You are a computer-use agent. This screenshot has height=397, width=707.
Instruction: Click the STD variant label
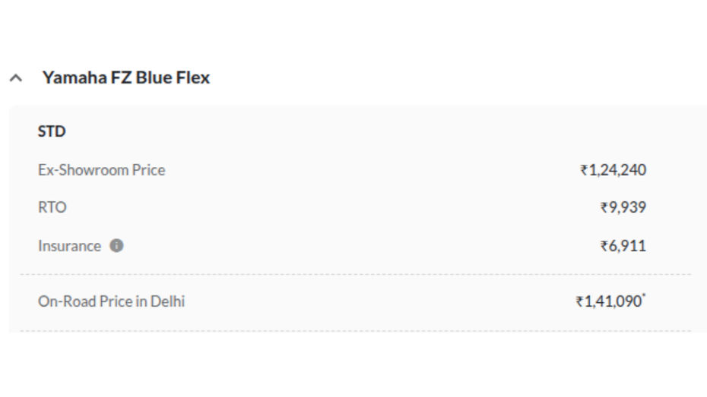coord(52,131)
